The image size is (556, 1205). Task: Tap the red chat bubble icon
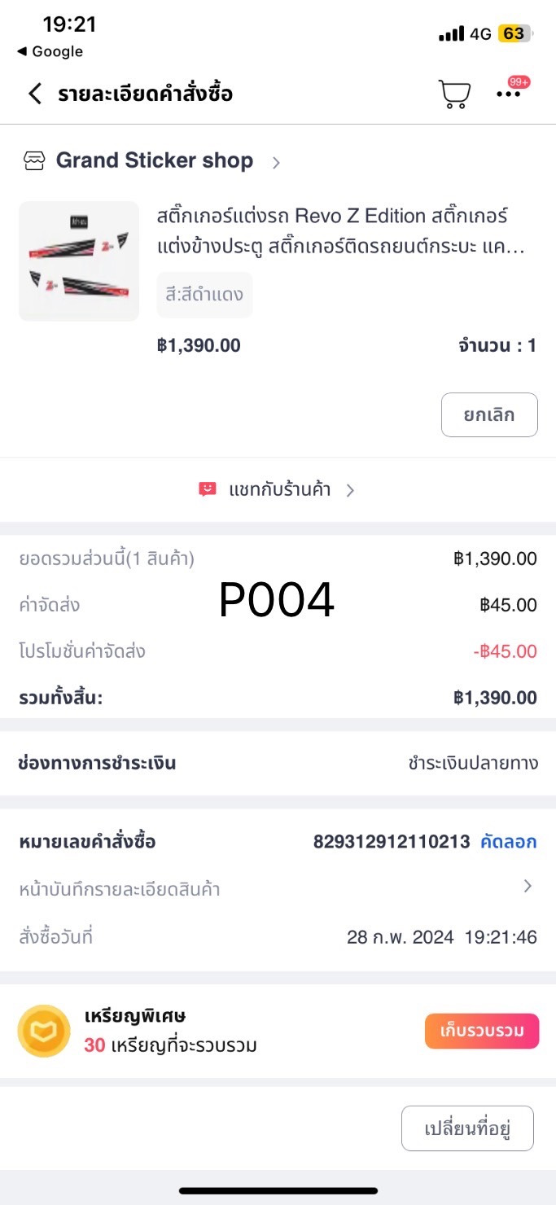(208, 489)
